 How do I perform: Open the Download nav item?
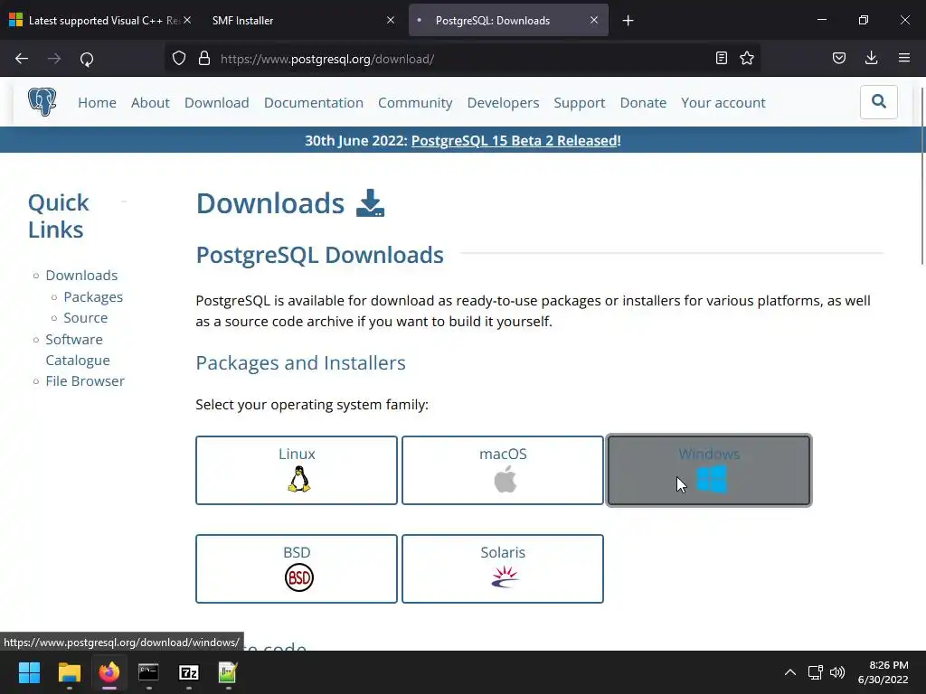[x=217, y=103]
